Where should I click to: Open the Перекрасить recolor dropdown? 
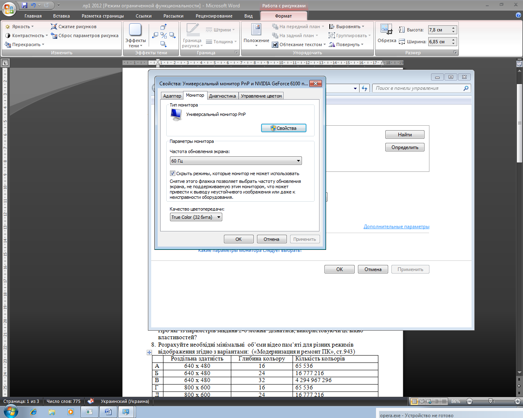pyautogui.click(x=25, y=44)
